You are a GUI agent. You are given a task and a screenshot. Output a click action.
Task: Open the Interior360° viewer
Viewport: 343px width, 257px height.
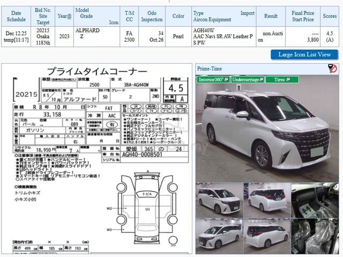(213, 80)
